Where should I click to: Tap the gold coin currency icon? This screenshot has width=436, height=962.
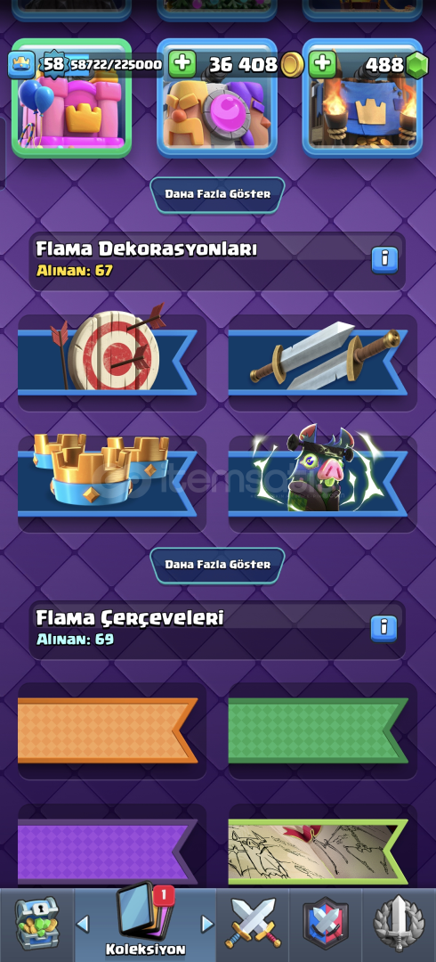click(293, 64)
